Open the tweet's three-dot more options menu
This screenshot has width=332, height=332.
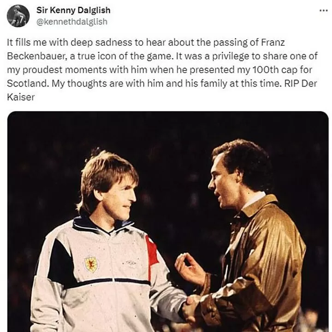(324, 11)
